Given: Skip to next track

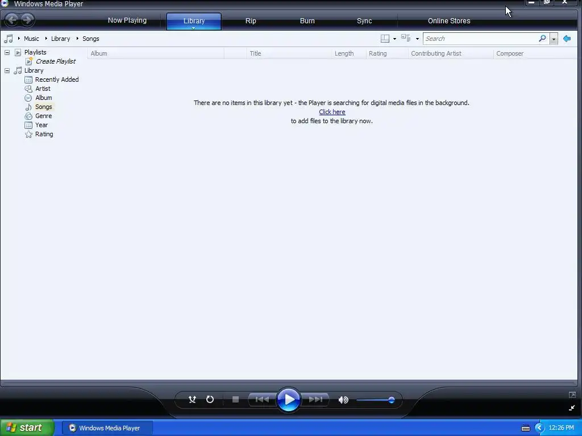Looking at the screenshot, I should tap(315, 399).
